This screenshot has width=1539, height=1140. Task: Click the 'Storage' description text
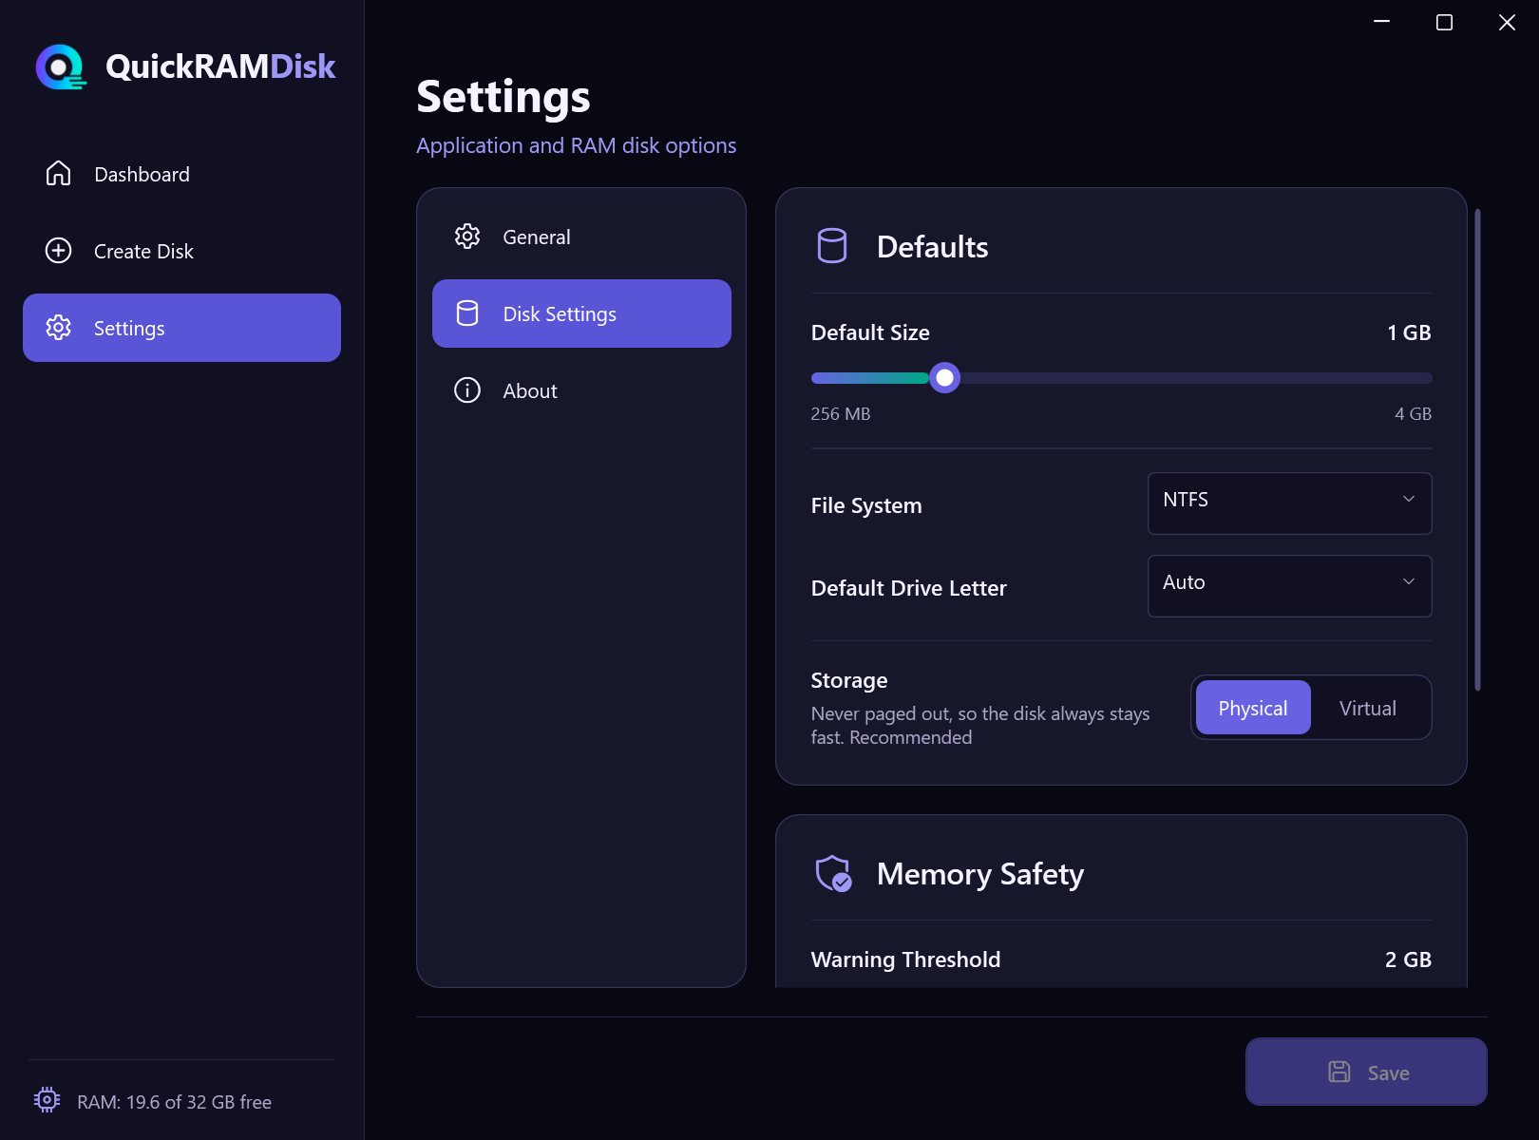click(980, 726)
